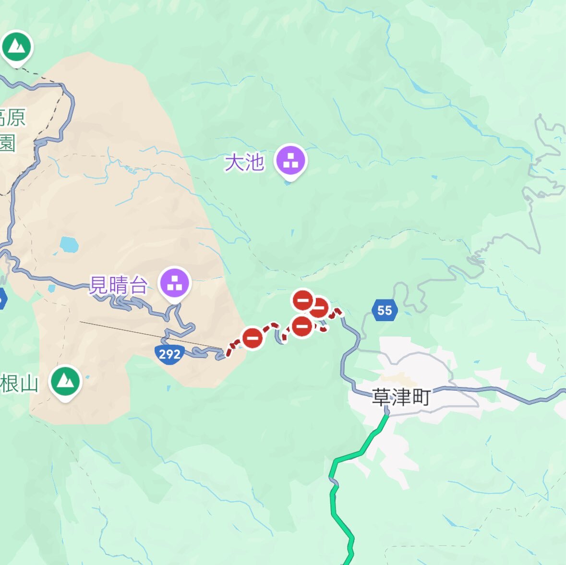
Task: Click the purple 大池 place marker
Action: [x=290, y=161]
